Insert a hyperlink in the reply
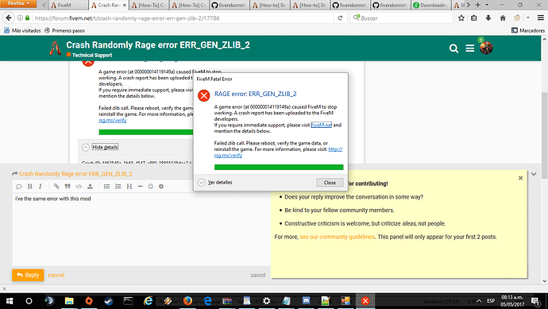This screenshot has width=548, height=309. tap(56, 187)
